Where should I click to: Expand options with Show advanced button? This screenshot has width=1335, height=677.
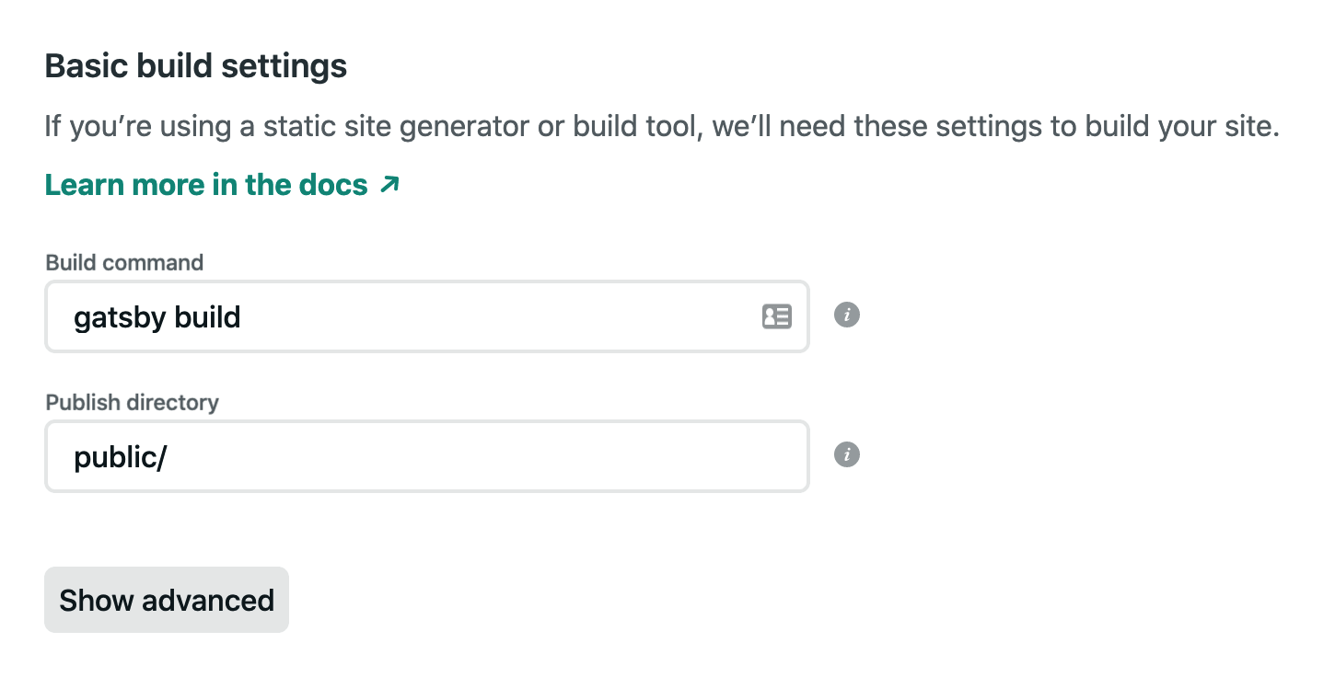(167, 600)
